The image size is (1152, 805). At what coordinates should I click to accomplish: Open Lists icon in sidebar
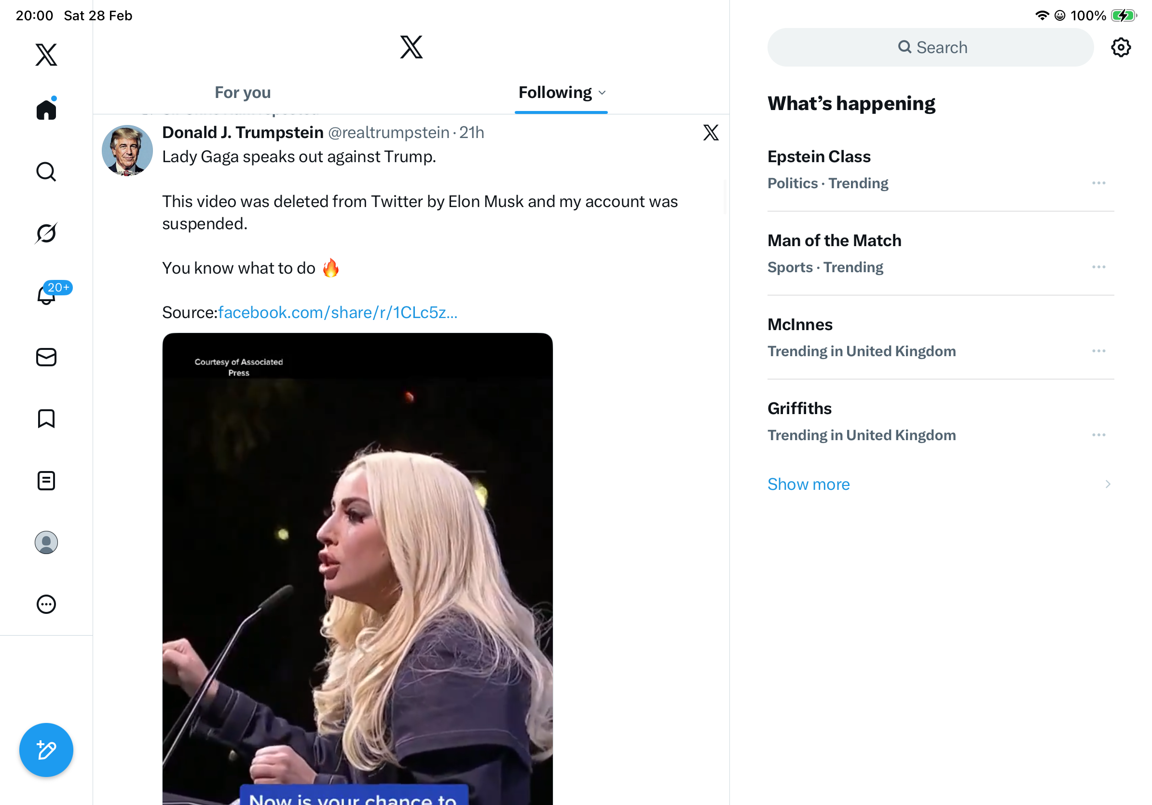click(x=46, y=480)
